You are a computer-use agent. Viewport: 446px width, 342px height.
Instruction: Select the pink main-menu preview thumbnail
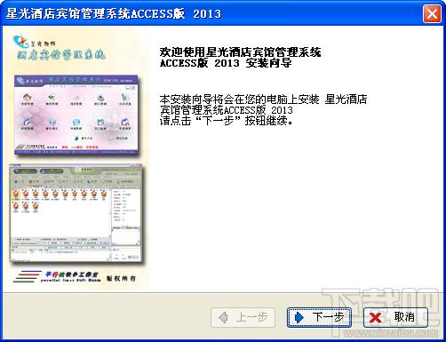(x=77, y=115)
